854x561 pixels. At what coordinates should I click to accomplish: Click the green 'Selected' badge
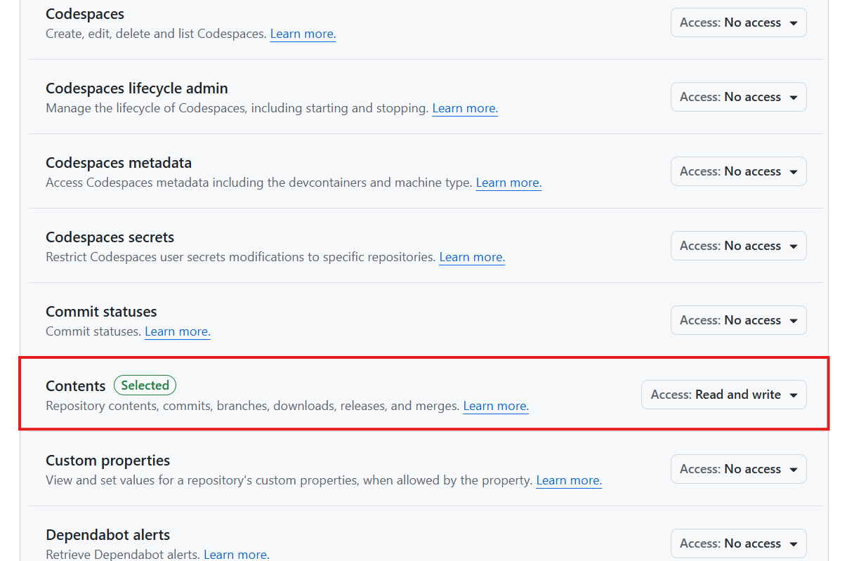(x=145, y=385)
